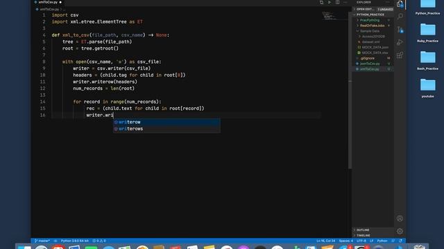
Task: Click the master branch status item
Action: (x=42, y=241)
